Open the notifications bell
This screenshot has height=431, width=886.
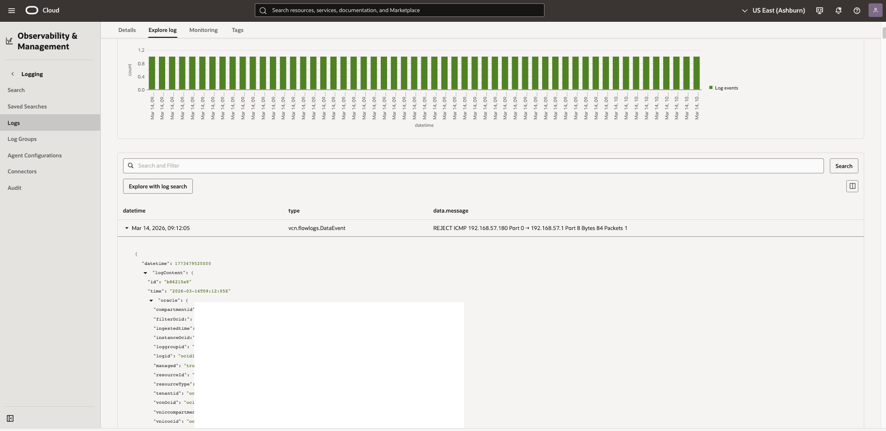pyautogui.click(x=839, y=10)
